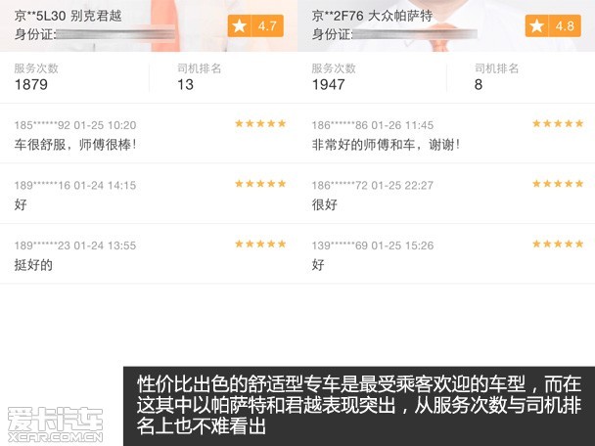The image size is (595, 446).
Task: Click driver ranking 13
Action: 185,84
